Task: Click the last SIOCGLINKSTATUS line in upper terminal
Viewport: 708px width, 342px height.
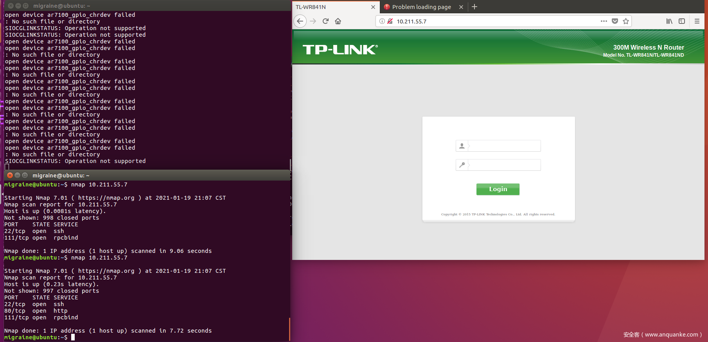Action: (75, 161)
